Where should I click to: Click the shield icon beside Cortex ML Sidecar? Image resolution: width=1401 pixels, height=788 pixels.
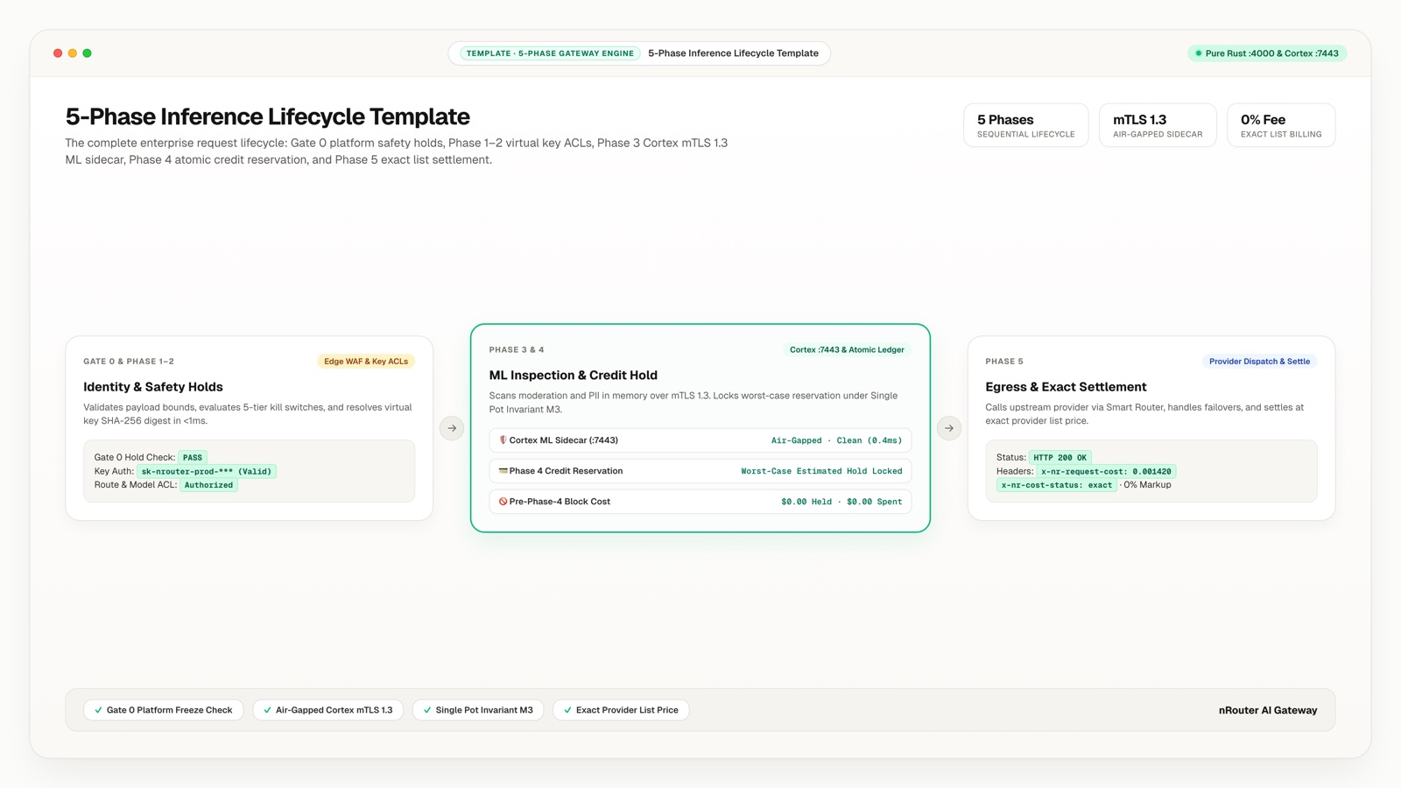click(x=503, y=440)
